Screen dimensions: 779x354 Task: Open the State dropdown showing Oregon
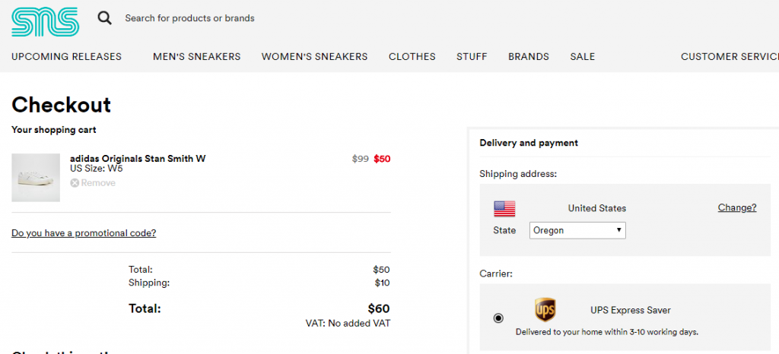(x=577, y=230)
